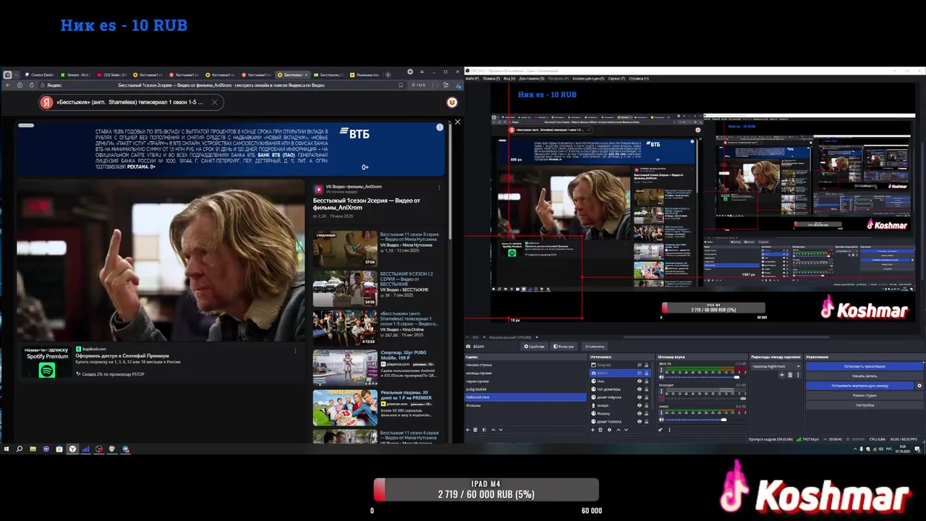The height and width of the screenshot is (521, 926).
Task: Clear the Yandex search query pill
Action: (x=214, y=102)
